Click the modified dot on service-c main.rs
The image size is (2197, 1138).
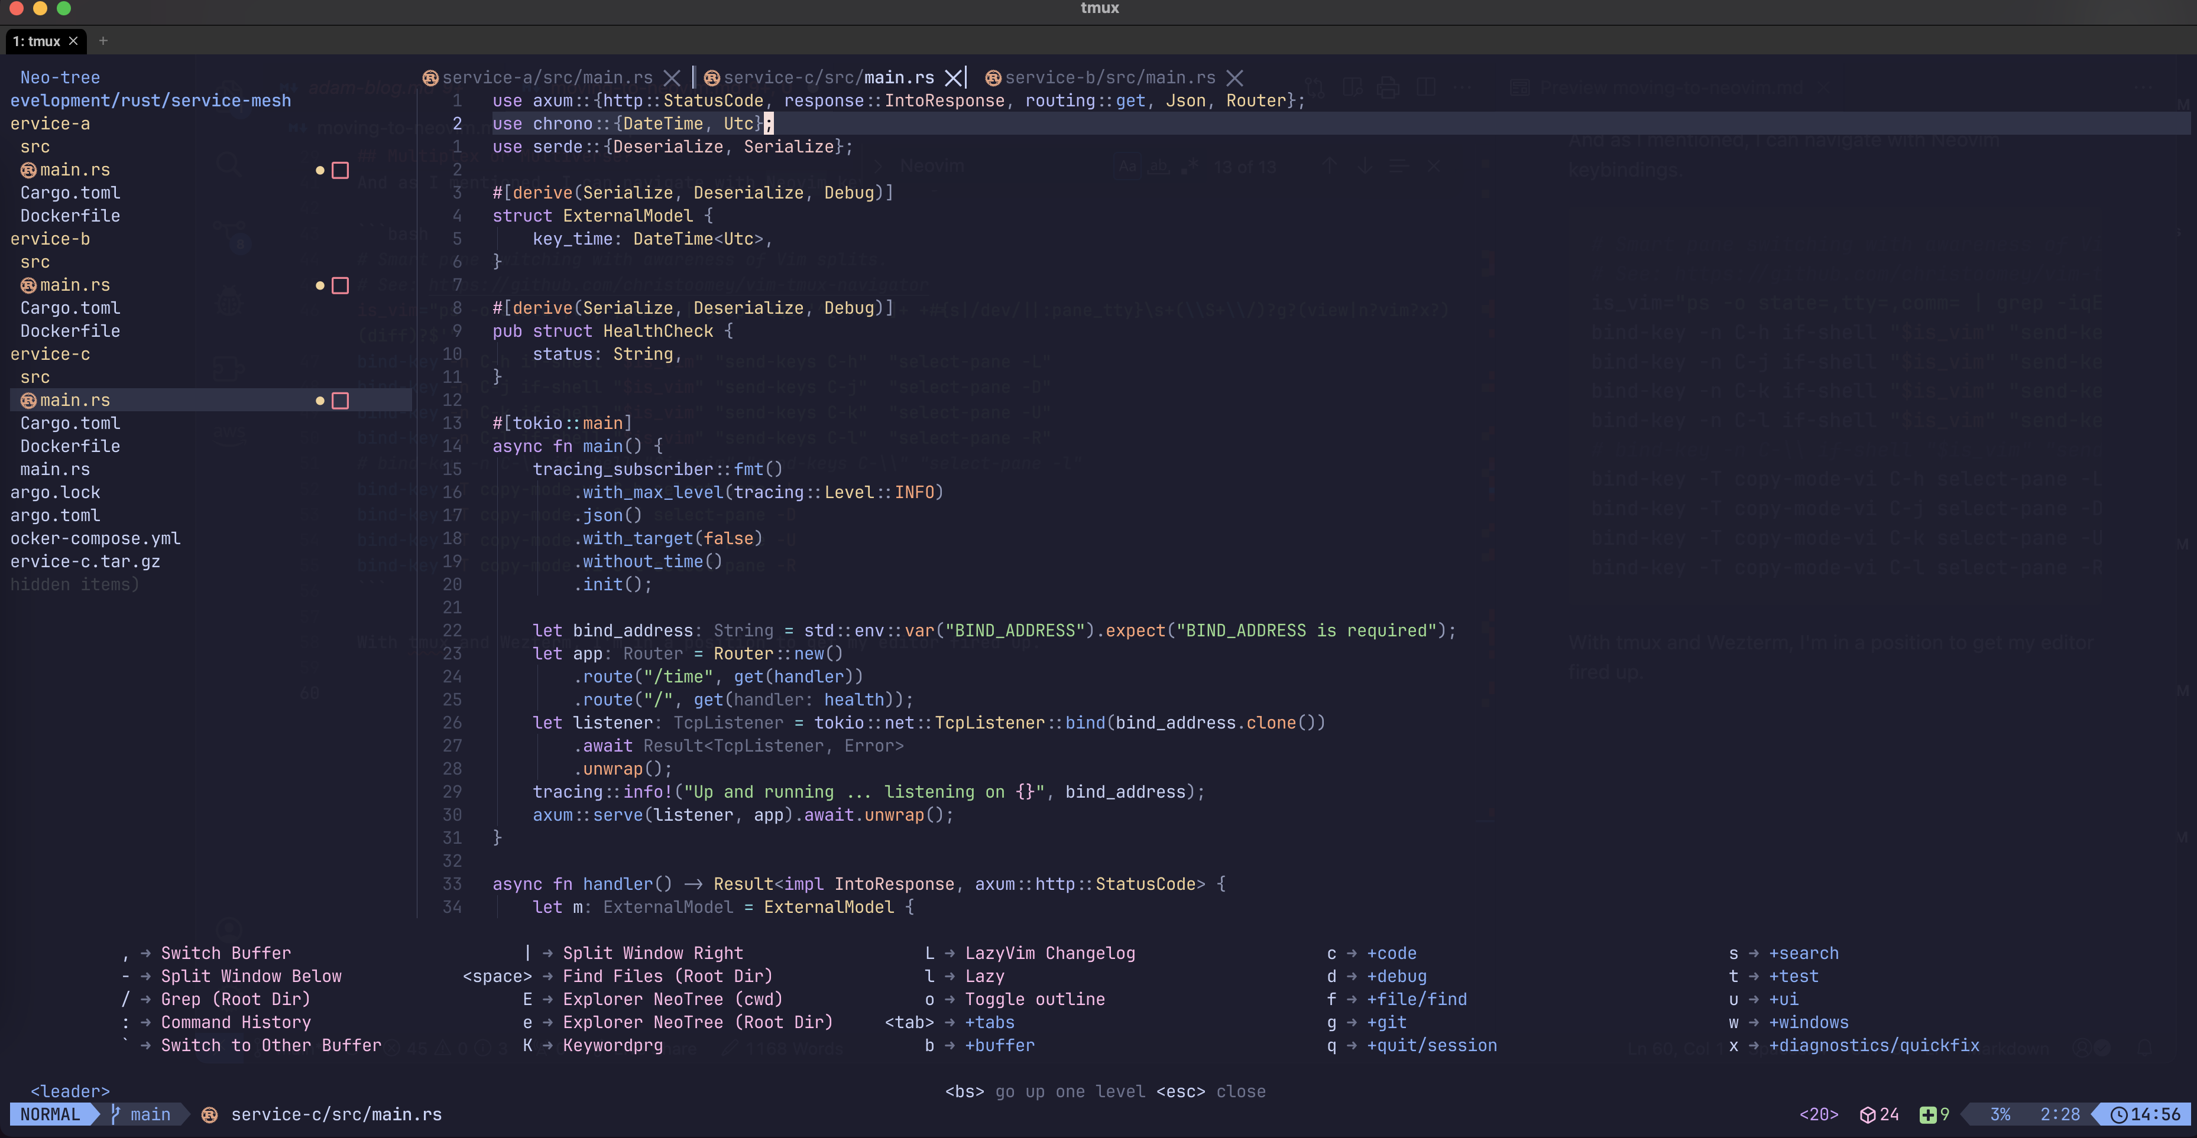(320, 401)
